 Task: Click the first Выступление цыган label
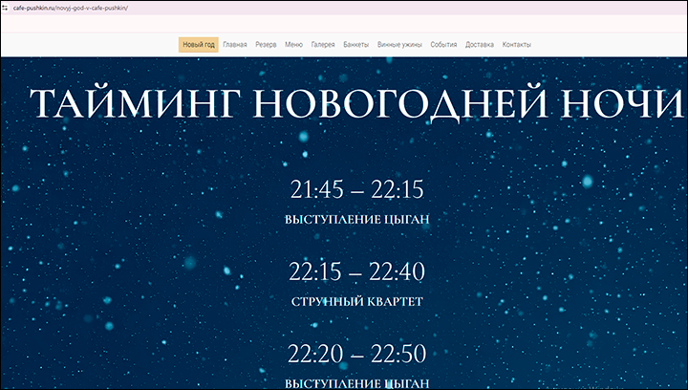356,220
